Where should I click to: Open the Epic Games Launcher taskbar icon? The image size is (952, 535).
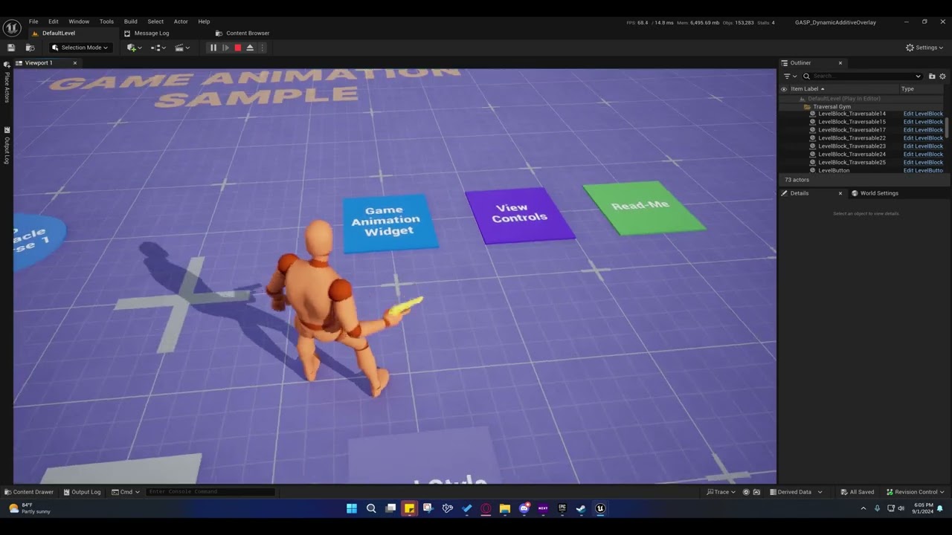click(x=562, y=509)
